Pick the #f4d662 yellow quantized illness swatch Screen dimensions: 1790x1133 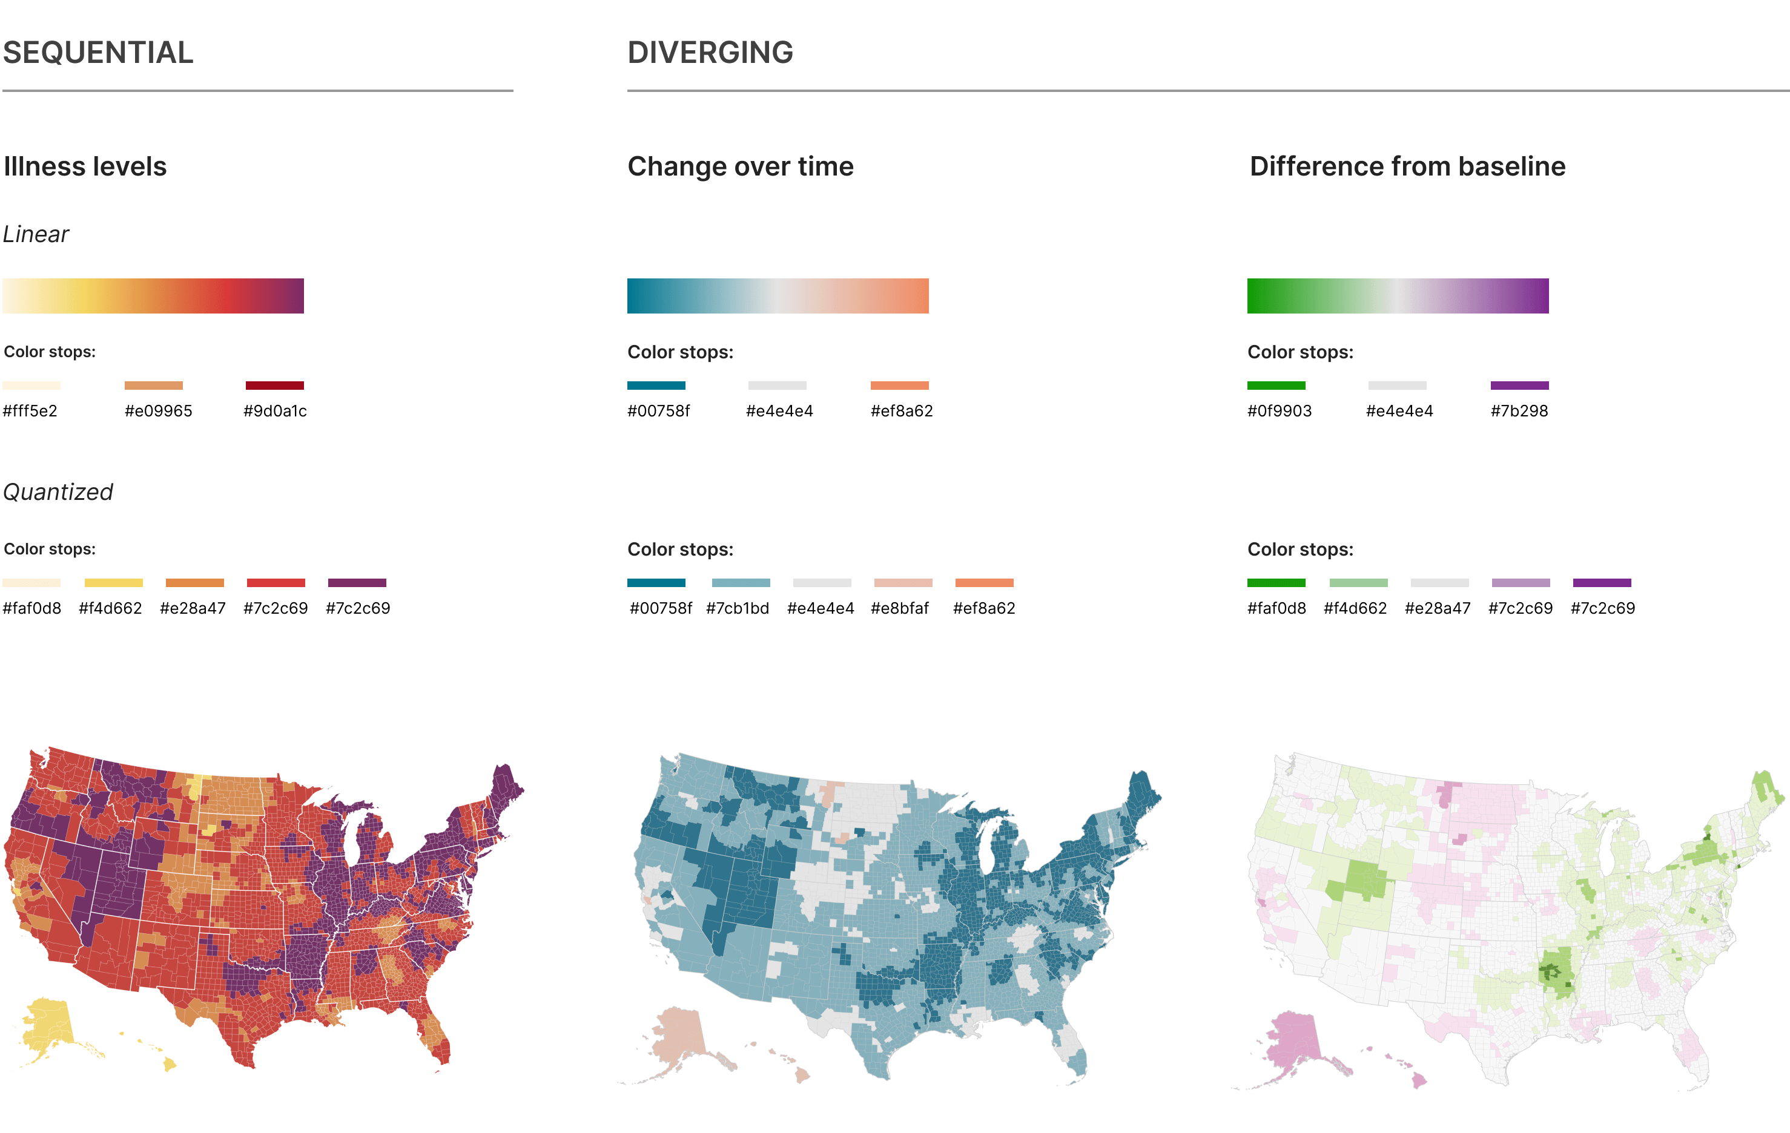pos(113,582)
